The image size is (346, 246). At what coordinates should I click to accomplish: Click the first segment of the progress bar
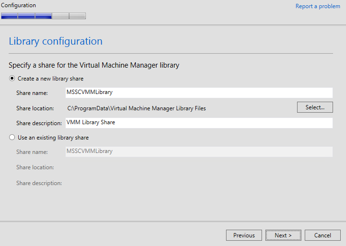click(x=9, y=16)
